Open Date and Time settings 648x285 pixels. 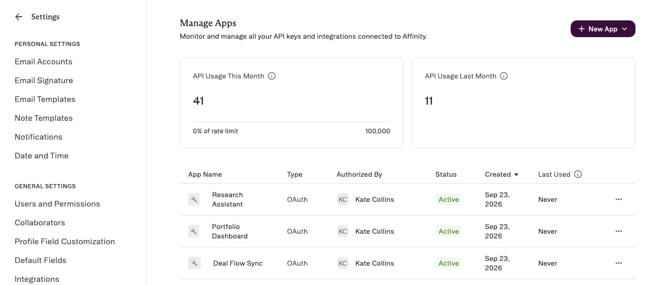pos(42,156)
